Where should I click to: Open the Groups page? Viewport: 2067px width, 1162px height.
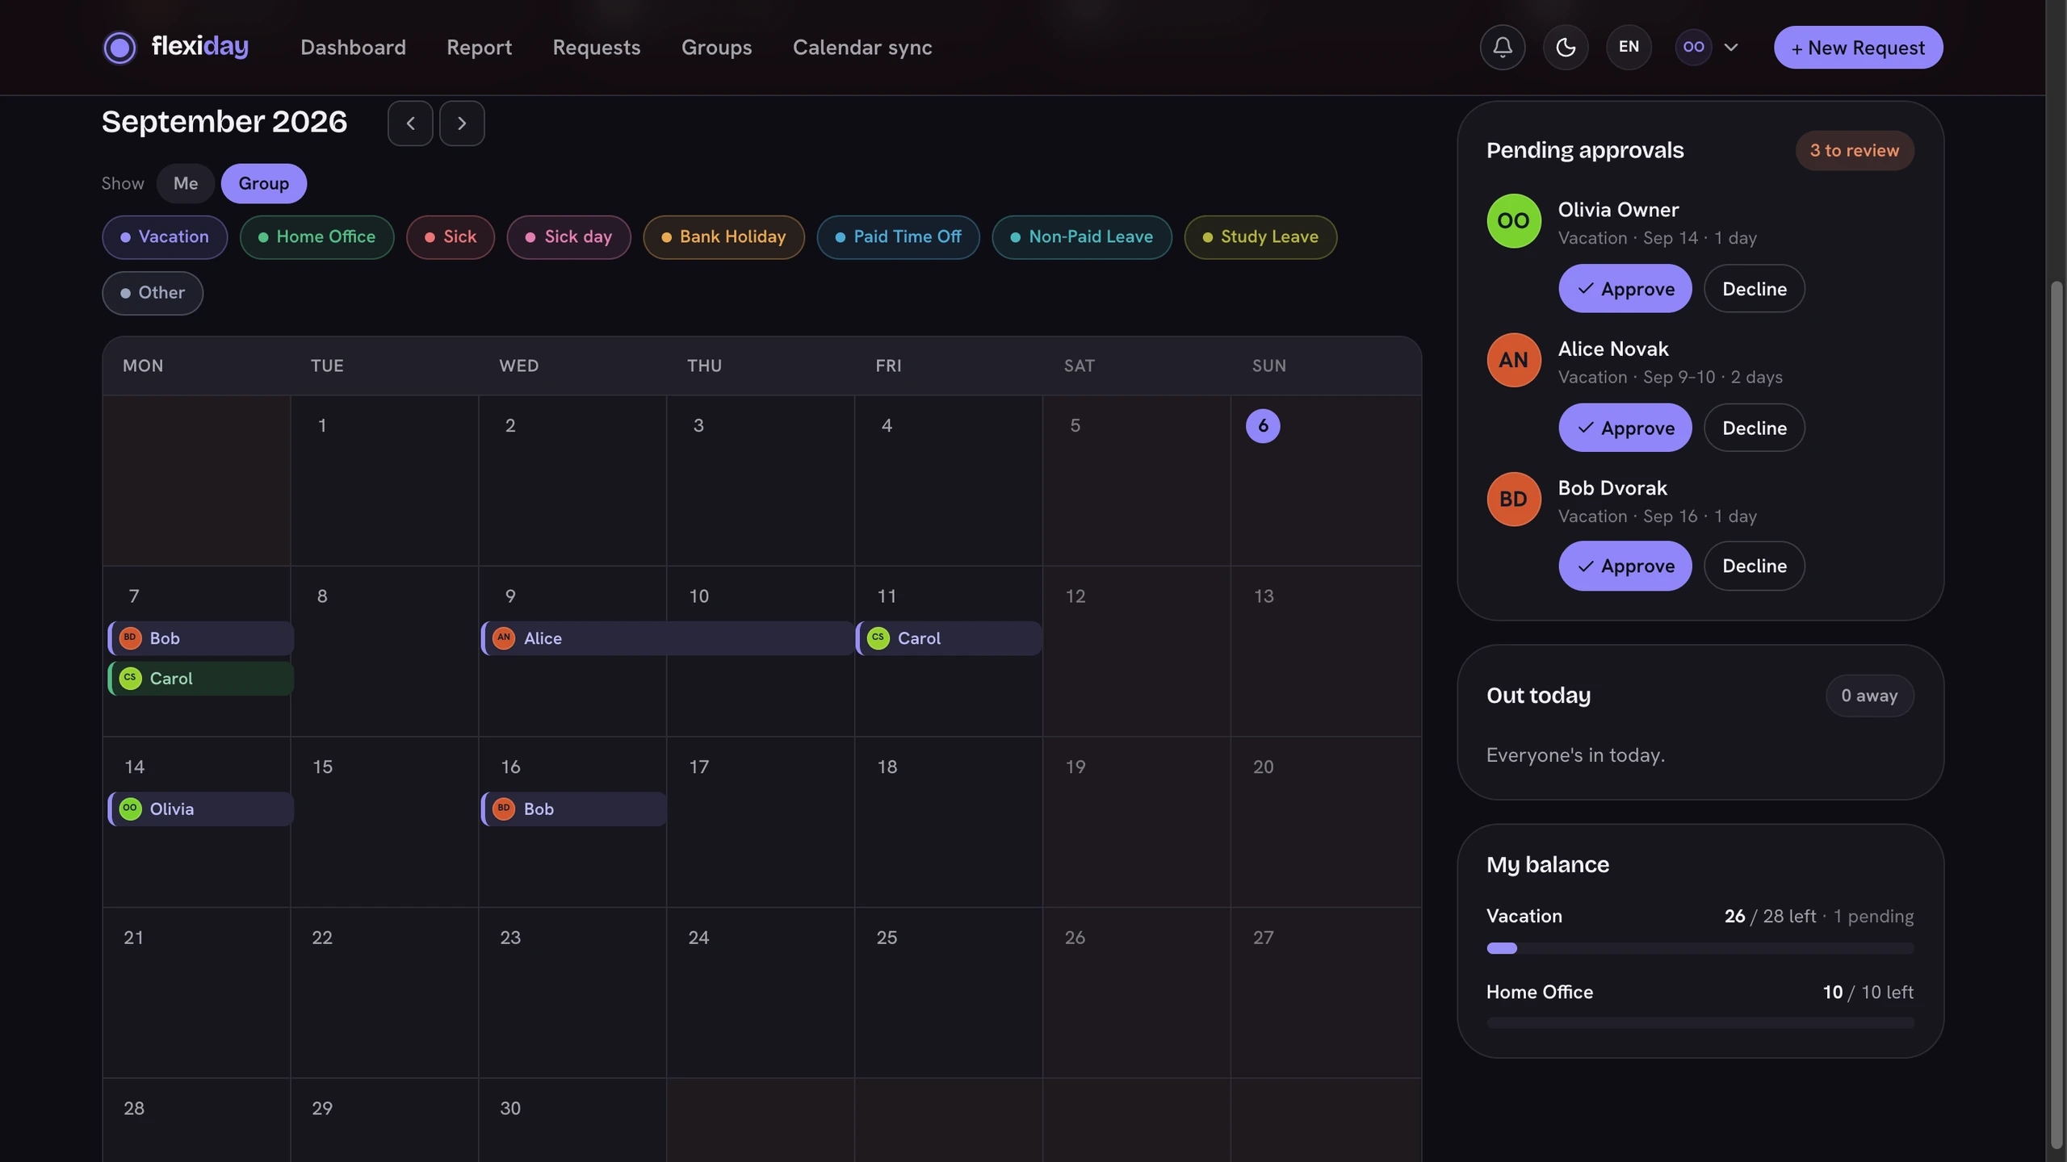tap(716, 47)
